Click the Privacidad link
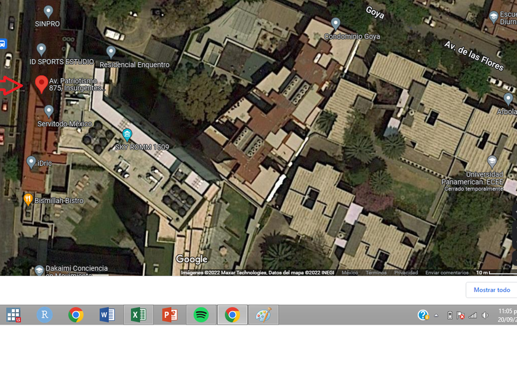This screenshot has width=517, height=388. pyautogui.click(x=406, y=273)
